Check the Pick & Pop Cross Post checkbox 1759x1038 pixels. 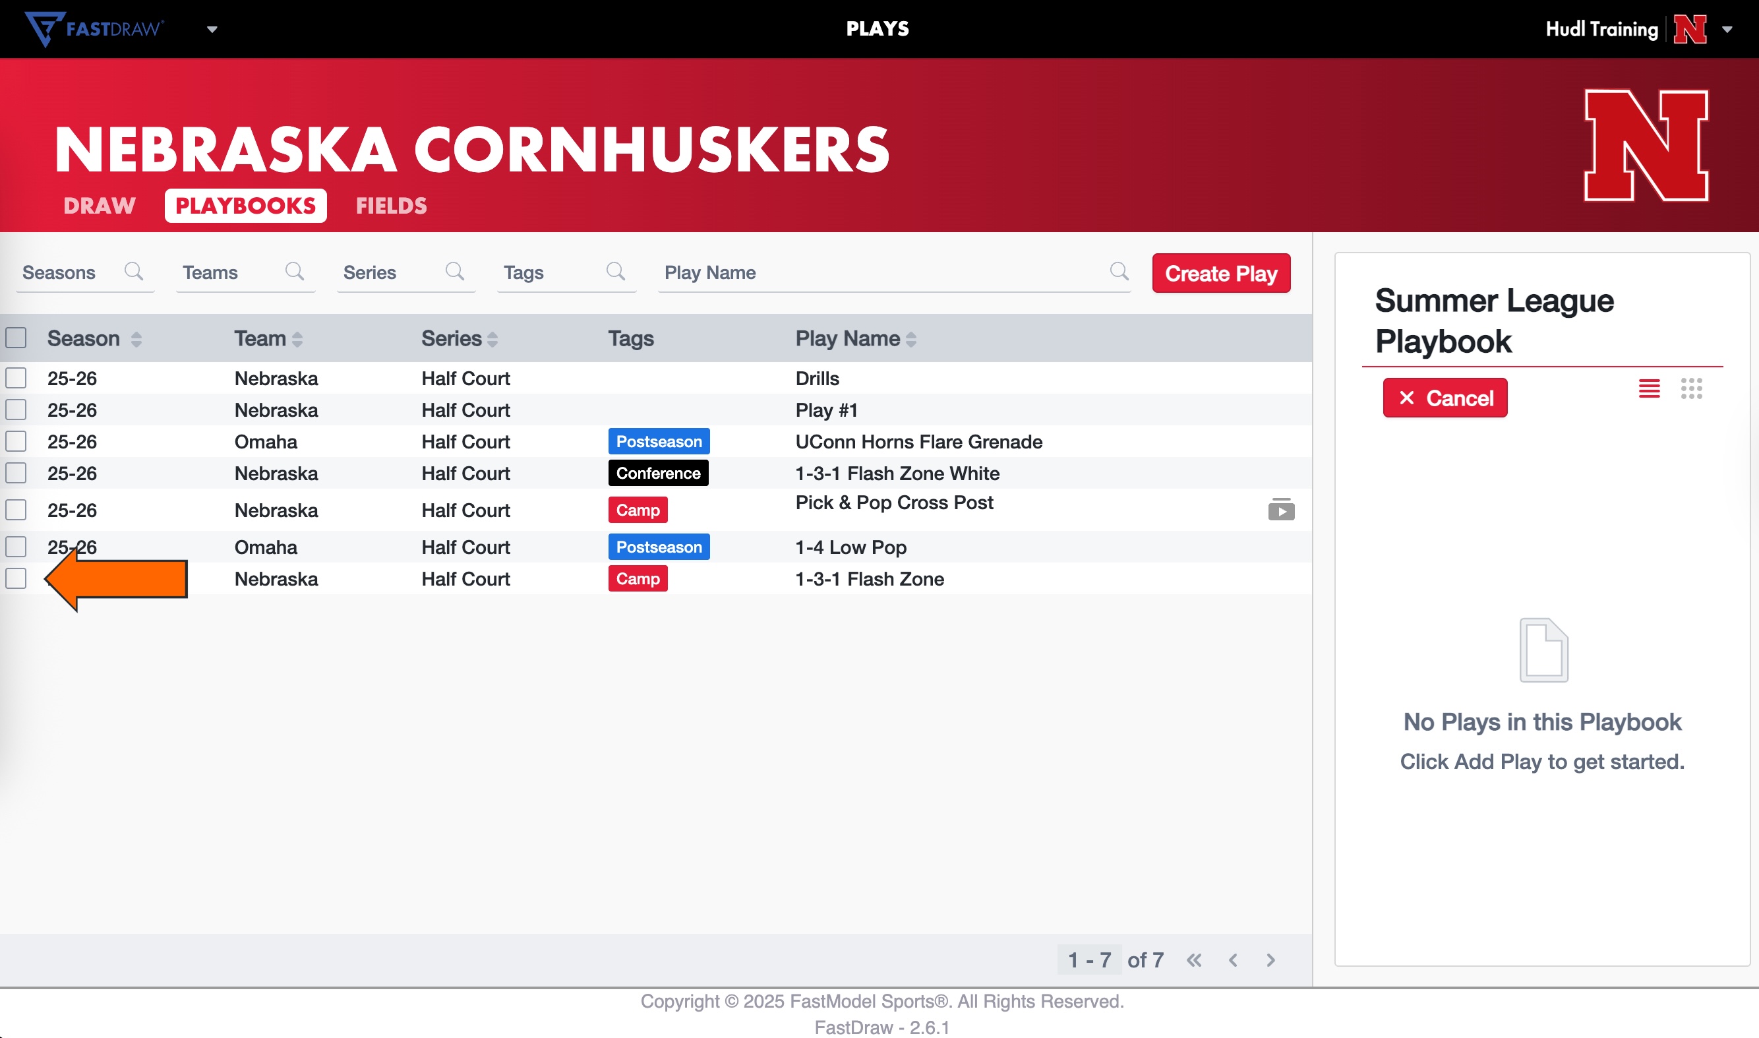pos(16,510)
